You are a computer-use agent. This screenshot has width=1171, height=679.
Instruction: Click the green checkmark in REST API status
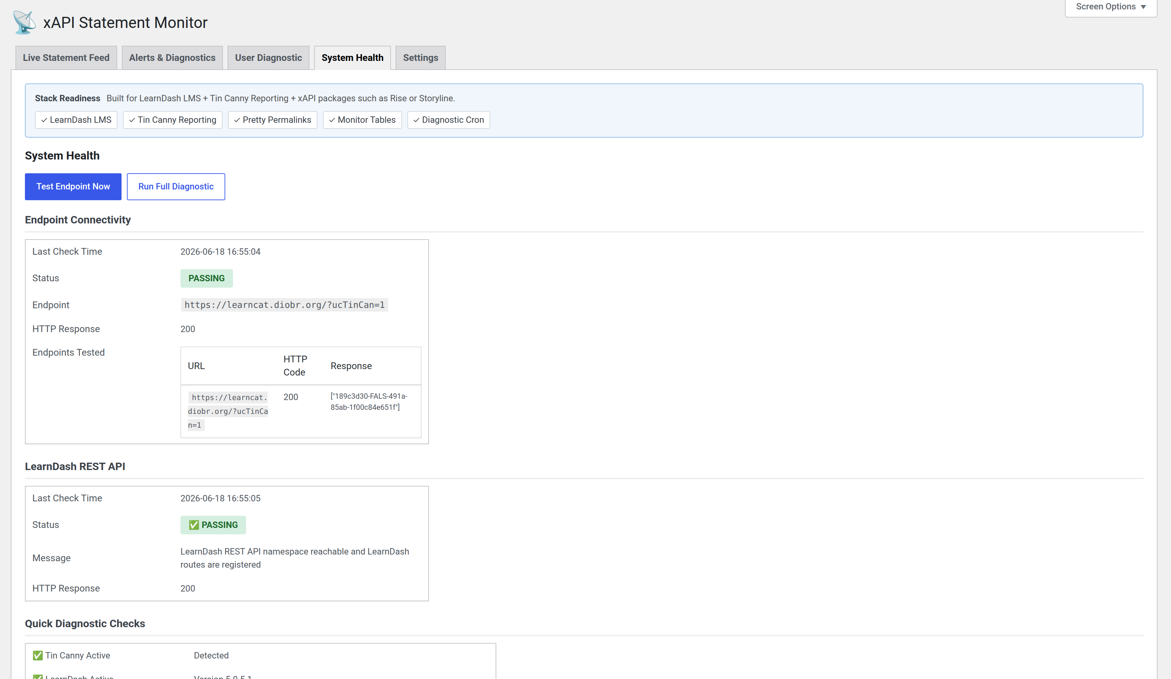click(194, 525)
